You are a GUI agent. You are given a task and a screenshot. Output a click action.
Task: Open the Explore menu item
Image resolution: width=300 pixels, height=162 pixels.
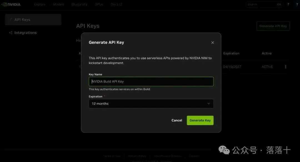click(x=40, y=4)
